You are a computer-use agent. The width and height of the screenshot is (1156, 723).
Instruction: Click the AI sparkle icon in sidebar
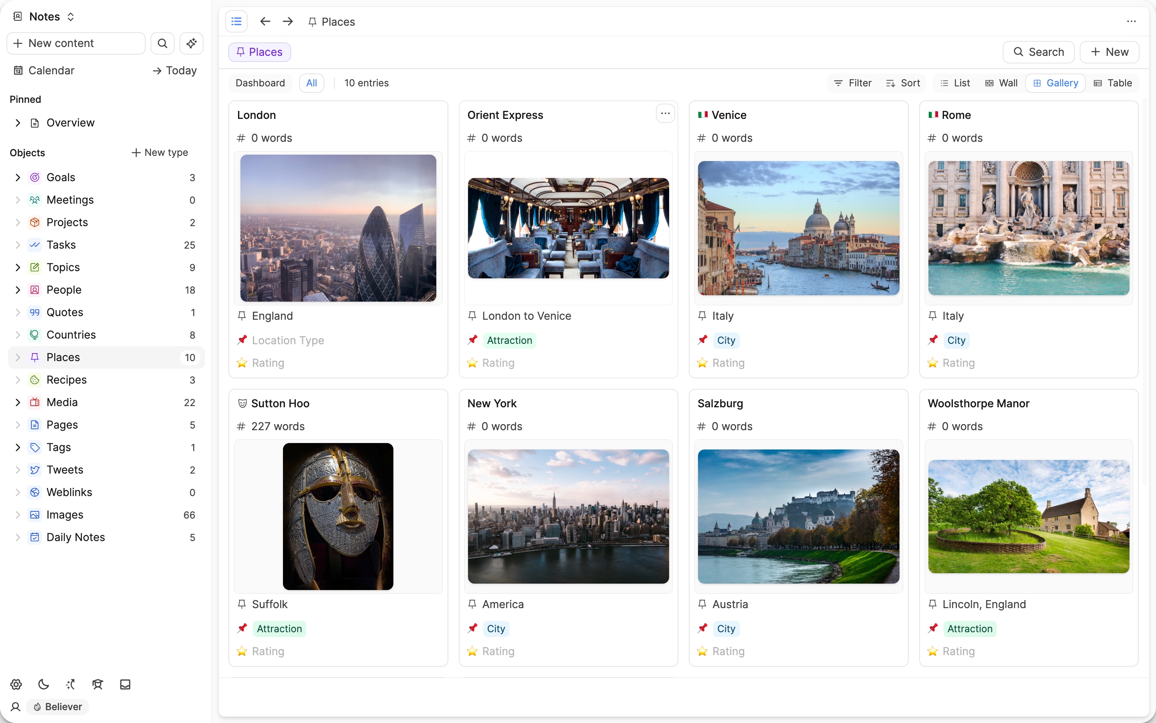(191, 43)
